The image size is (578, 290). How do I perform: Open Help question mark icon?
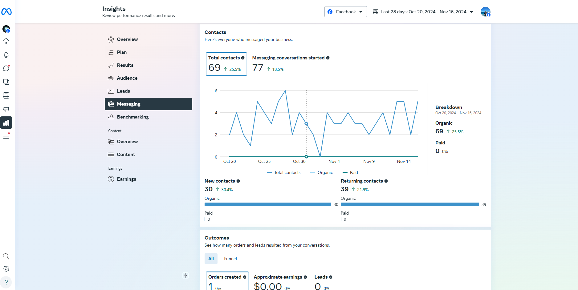click(x=6, y=282)
